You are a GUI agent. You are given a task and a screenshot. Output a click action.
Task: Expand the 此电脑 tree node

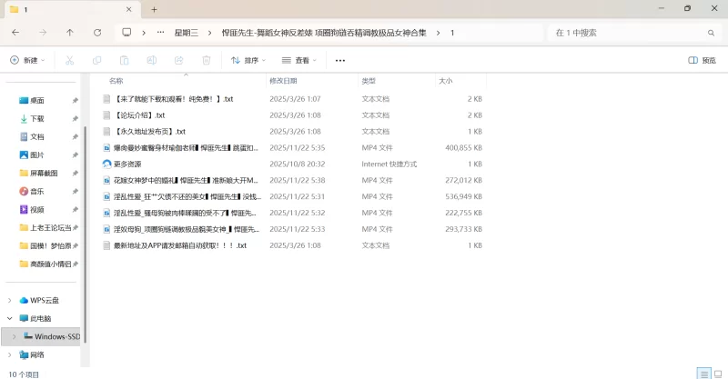10,318
